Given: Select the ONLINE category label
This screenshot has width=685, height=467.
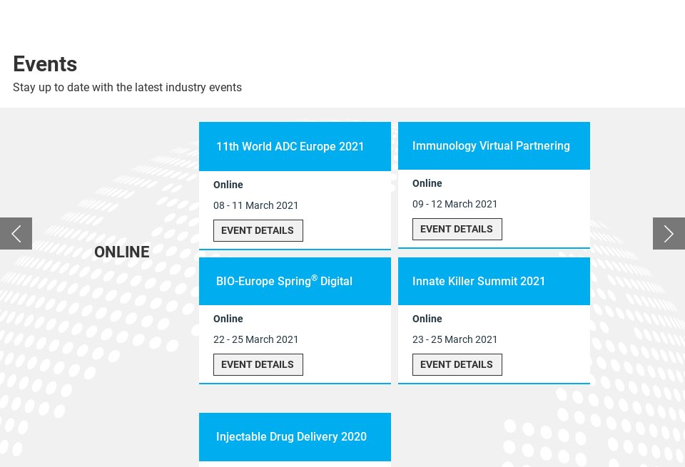Looking at the screenshot, I should point(122,252).
